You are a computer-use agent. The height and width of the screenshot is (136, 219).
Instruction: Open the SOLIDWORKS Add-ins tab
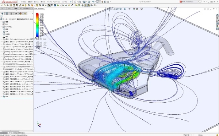point(26,8)
